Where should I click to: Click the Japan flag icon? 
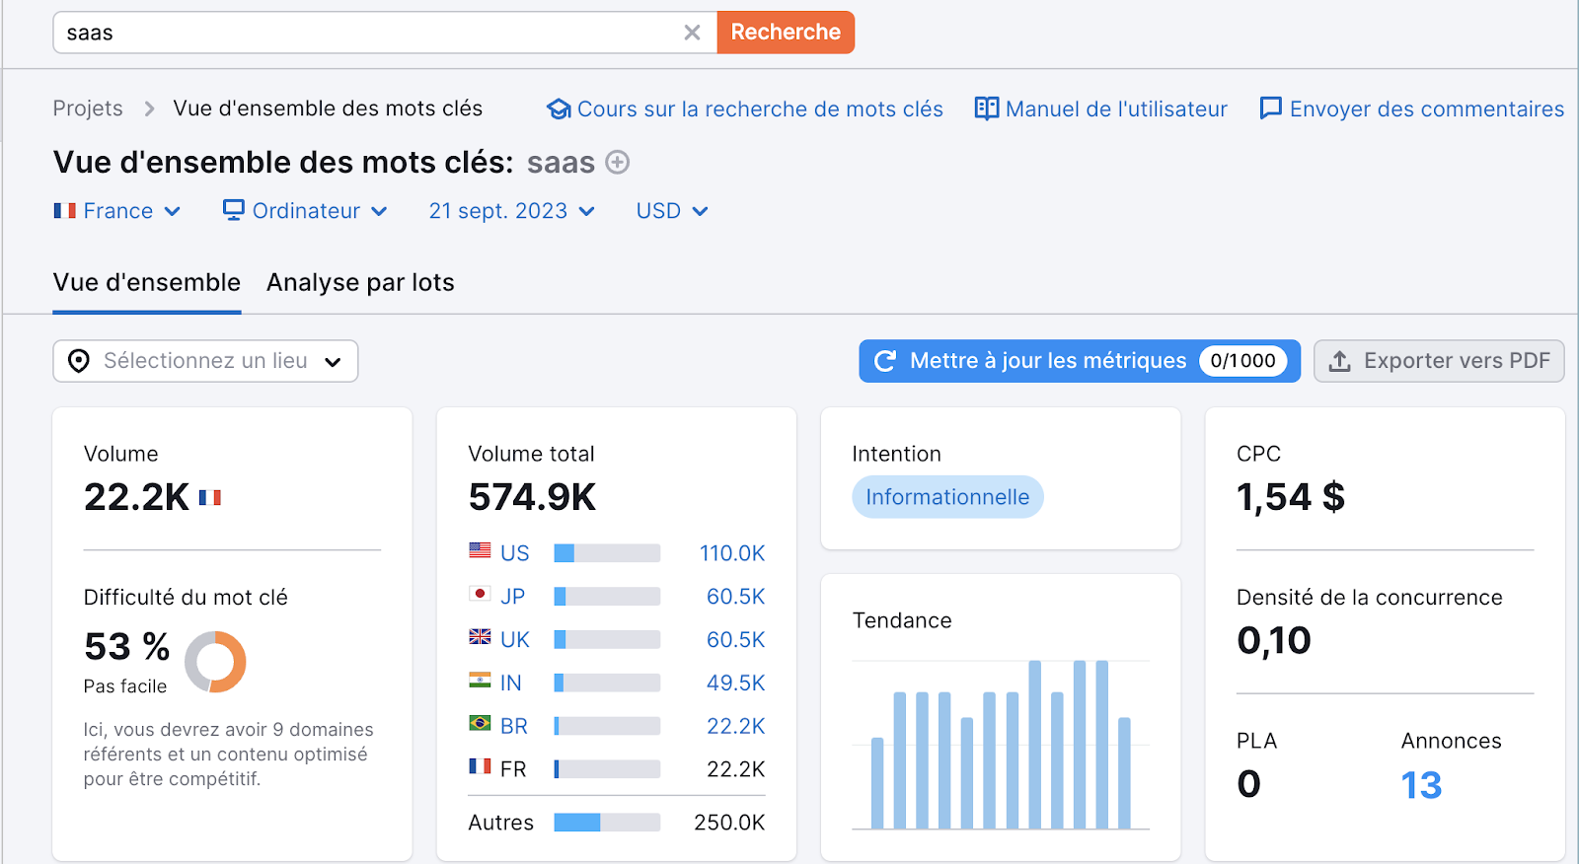pyautogui.click(x=480, y=594)
